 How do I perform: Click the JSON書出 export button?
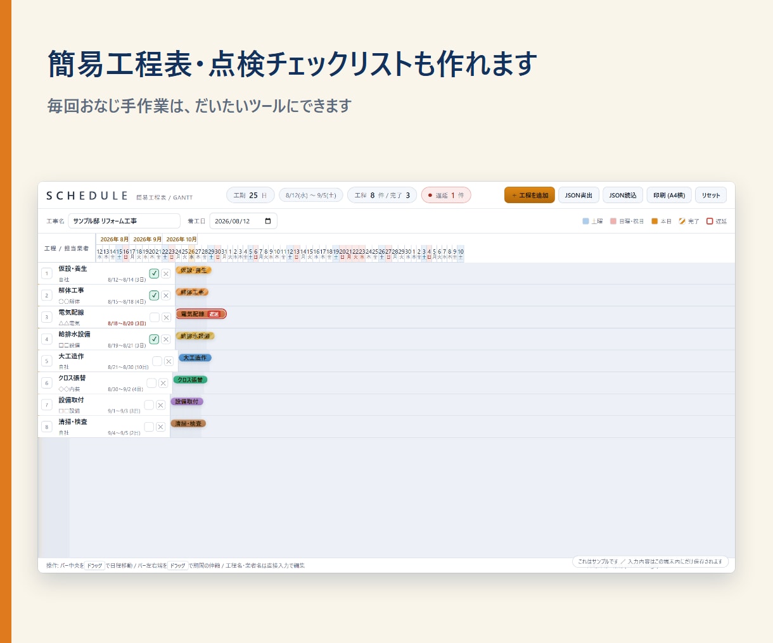point(578,195)
